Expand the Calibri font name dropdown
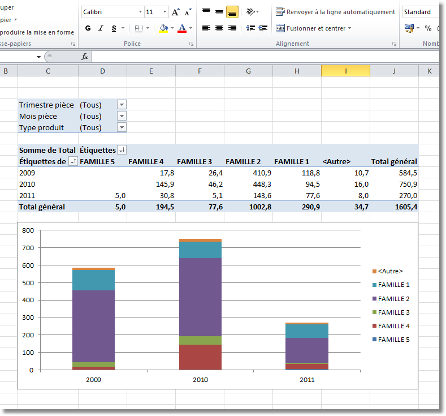 (x=140, y=12)
